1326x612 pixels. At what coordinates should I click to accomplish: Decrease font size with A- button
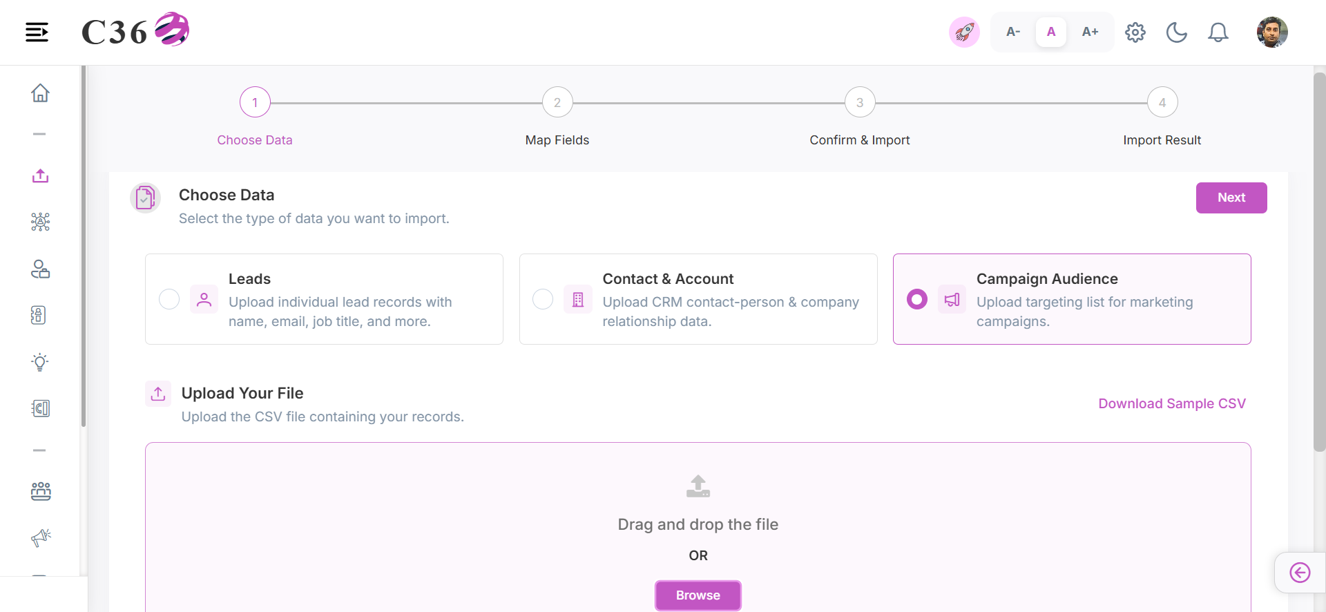1013,32
